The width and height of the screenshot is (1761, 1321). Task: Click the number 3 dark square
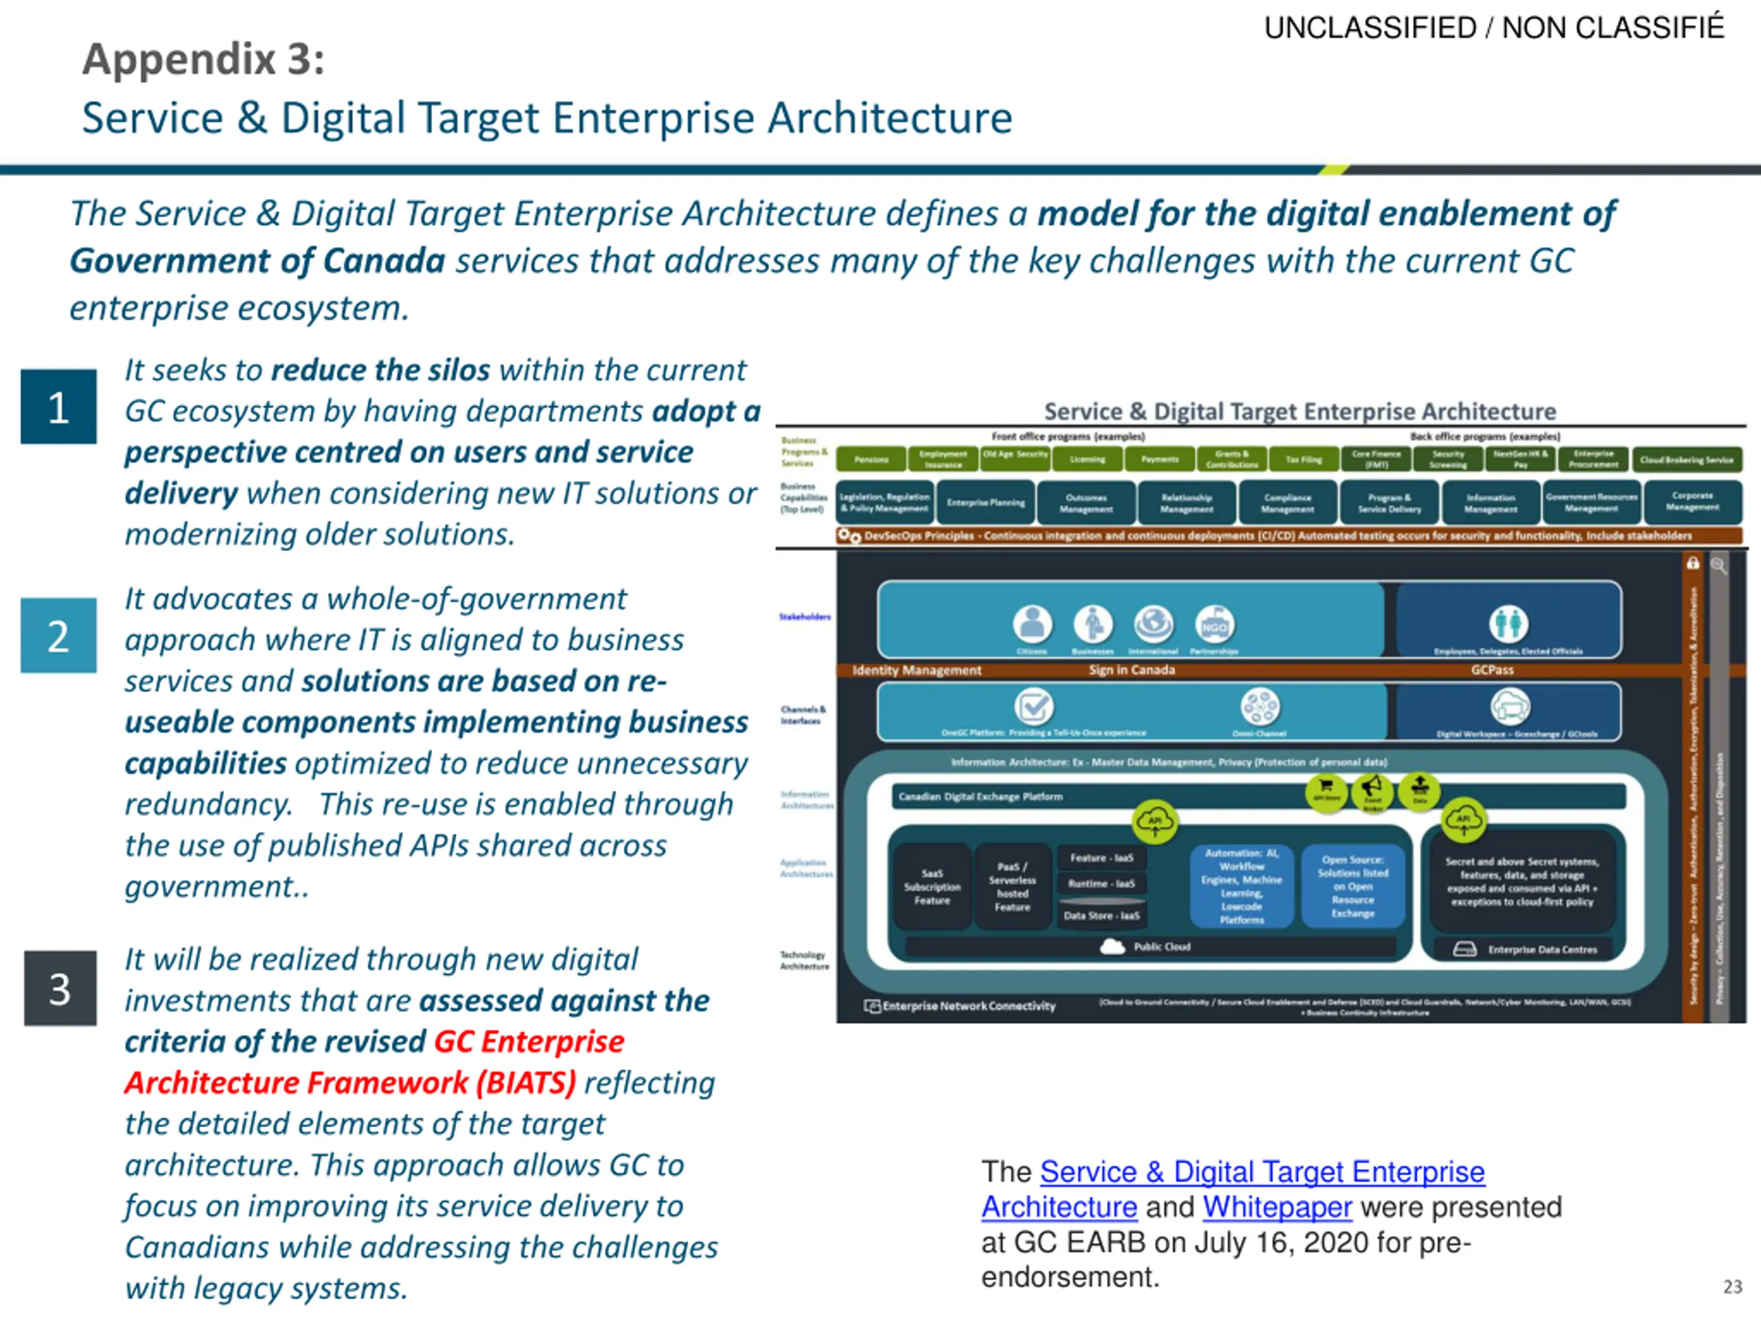(61, 988)
